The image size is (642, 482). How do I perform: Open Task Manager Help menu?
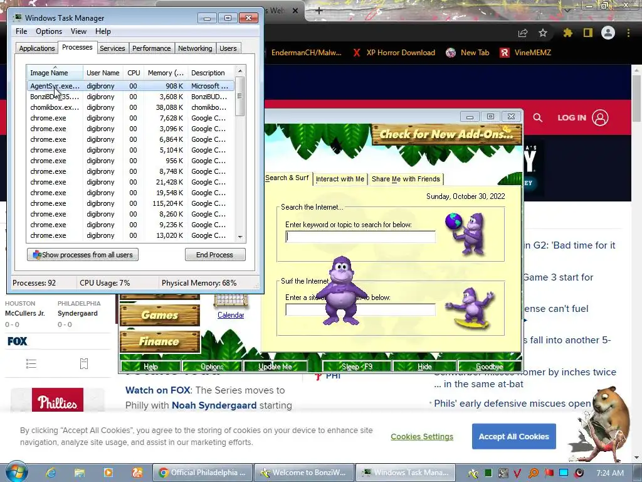(103, 31)
